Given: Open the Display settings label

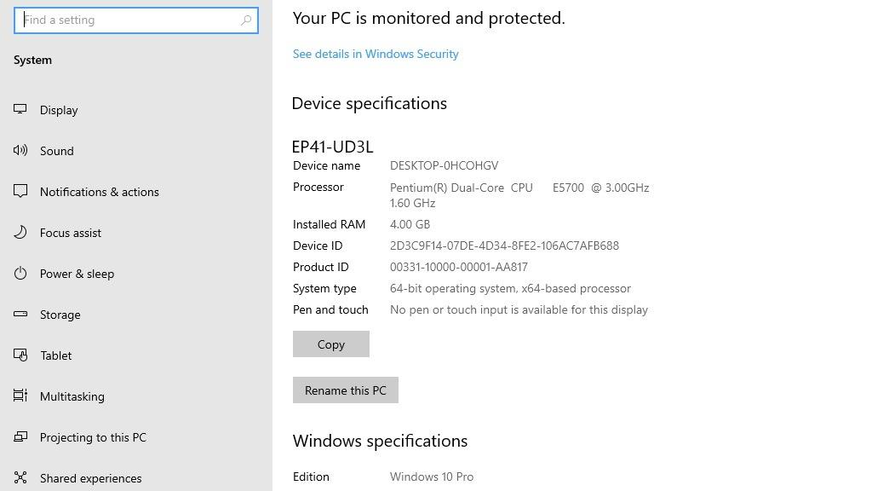Looking at the screenshot, I should coord(59,110).
